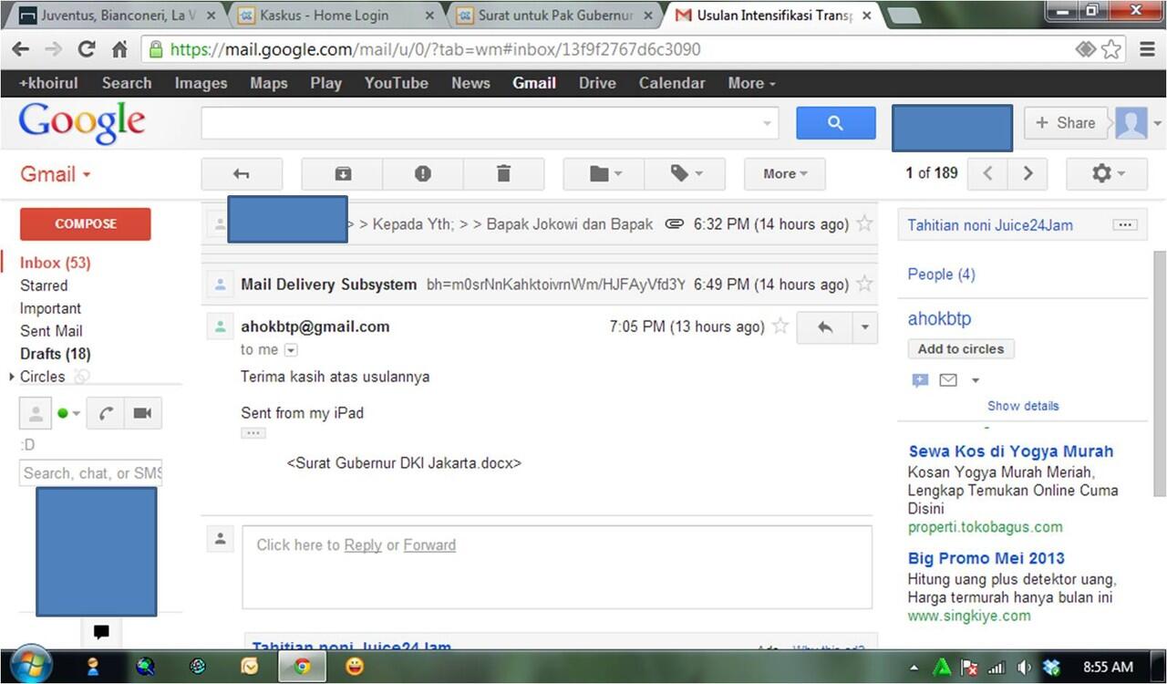Reload the page with Chrome refresh icon
Screen dimensions: 1167x684
pyautogui.click(x=87, y=49)
